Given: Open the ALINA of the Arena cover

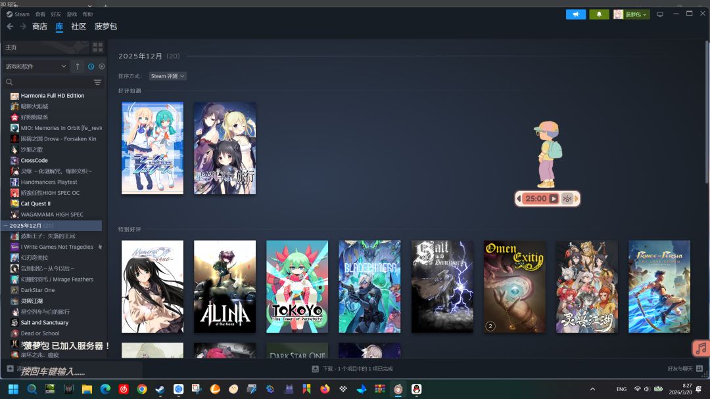Looking at the screenshot, I should [x=225, y=287].
